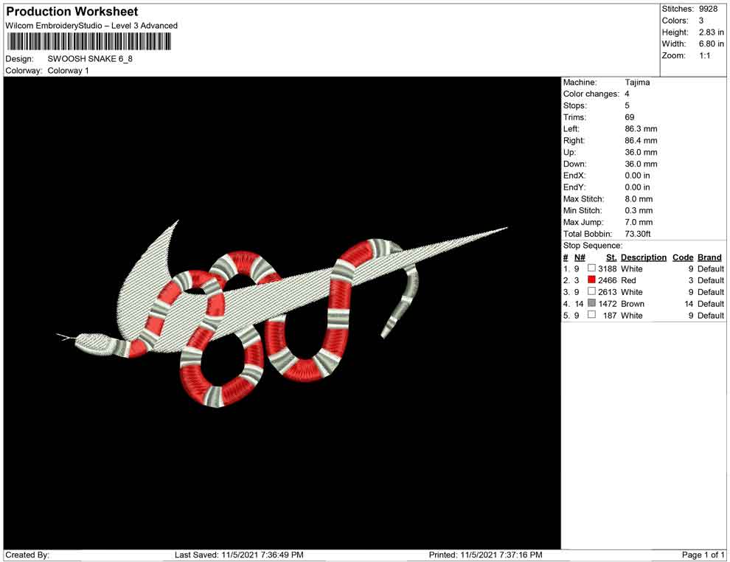The width and height of the screenshot is (730, 562).
Task: Click stitch count '187' in stop row 5
Action: (x=609, y=315)
